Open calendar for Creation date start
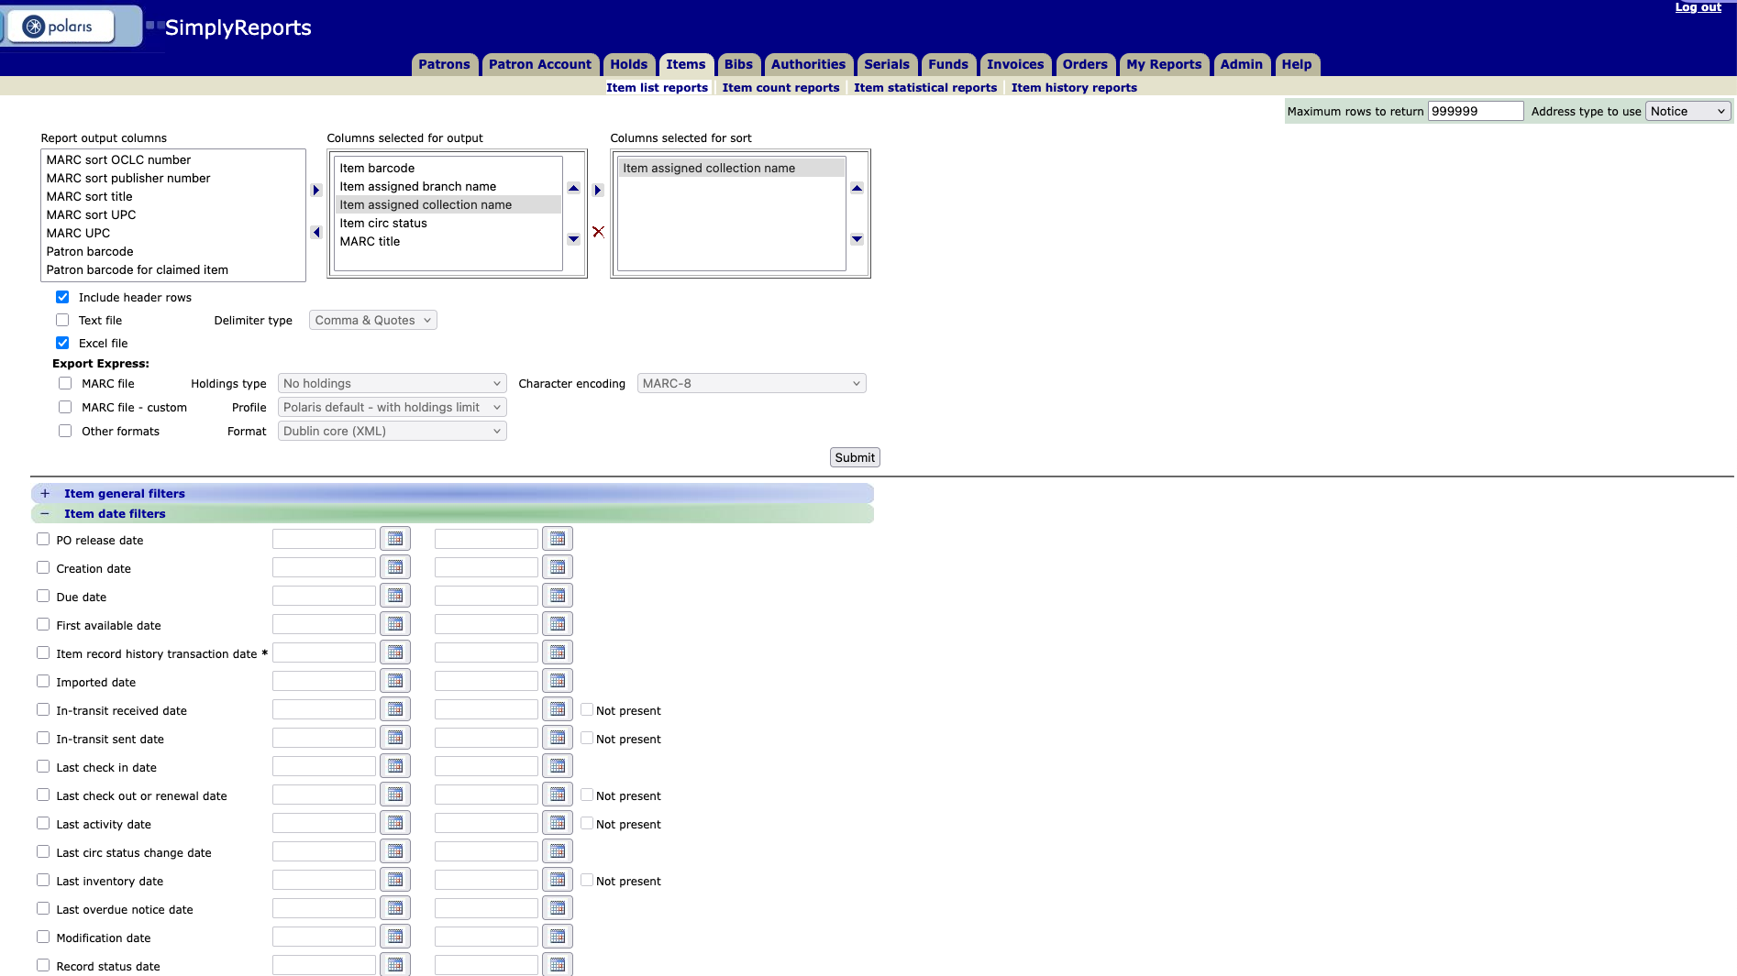The image size is (1737, 976). (x=395, y=567)
